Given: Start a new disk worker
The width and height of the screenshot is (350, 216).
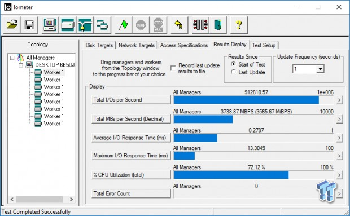Looking at the screenshot, I should (68, 24).
